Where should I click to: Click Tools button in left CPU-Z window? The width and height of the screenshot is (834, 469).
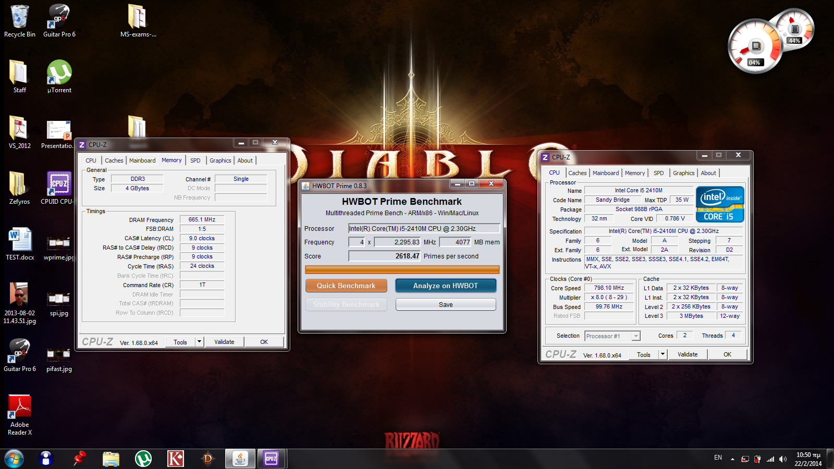tap(180, 342)
